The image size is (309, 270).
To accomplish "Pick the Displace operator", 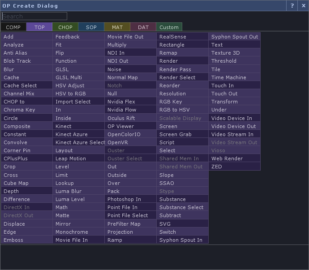I will pyautogui.click(x=27, y=224).
